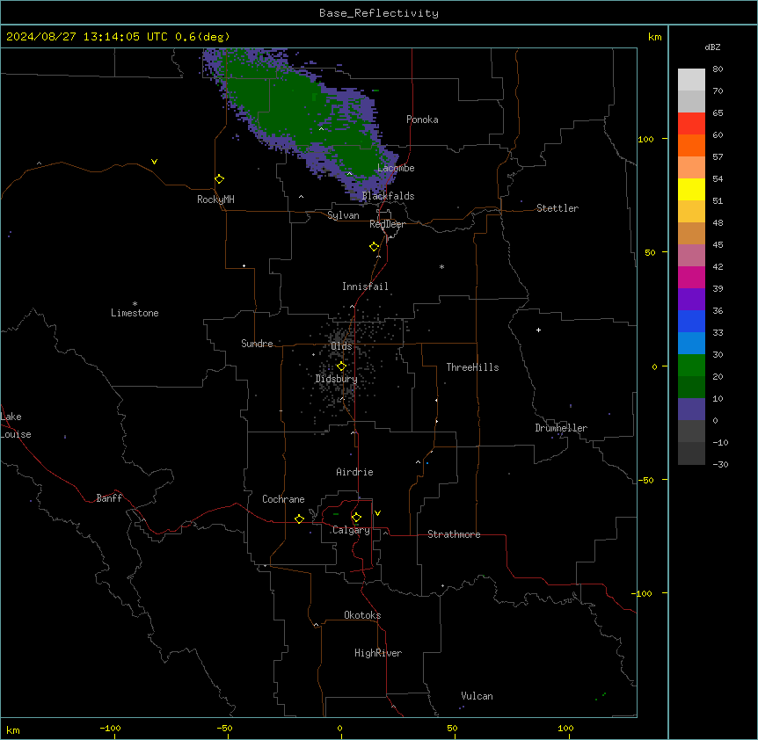Select the Innisfail label

(x=365, y=287)
